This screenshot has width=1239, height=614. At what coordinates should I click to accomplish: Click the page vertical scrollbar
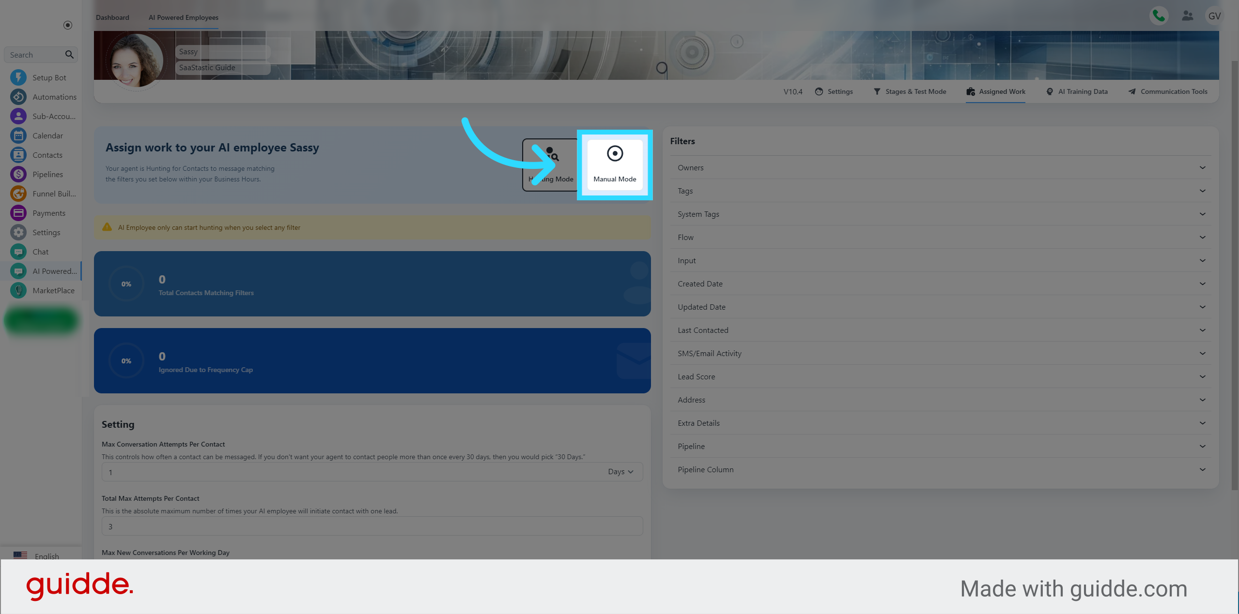[x=1235, y=276]
